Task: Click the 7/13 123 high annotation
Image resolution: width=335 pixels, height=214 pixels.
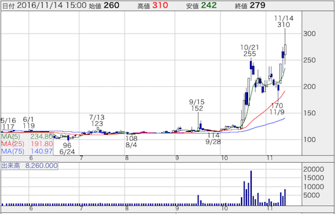Action: (96, 121)
